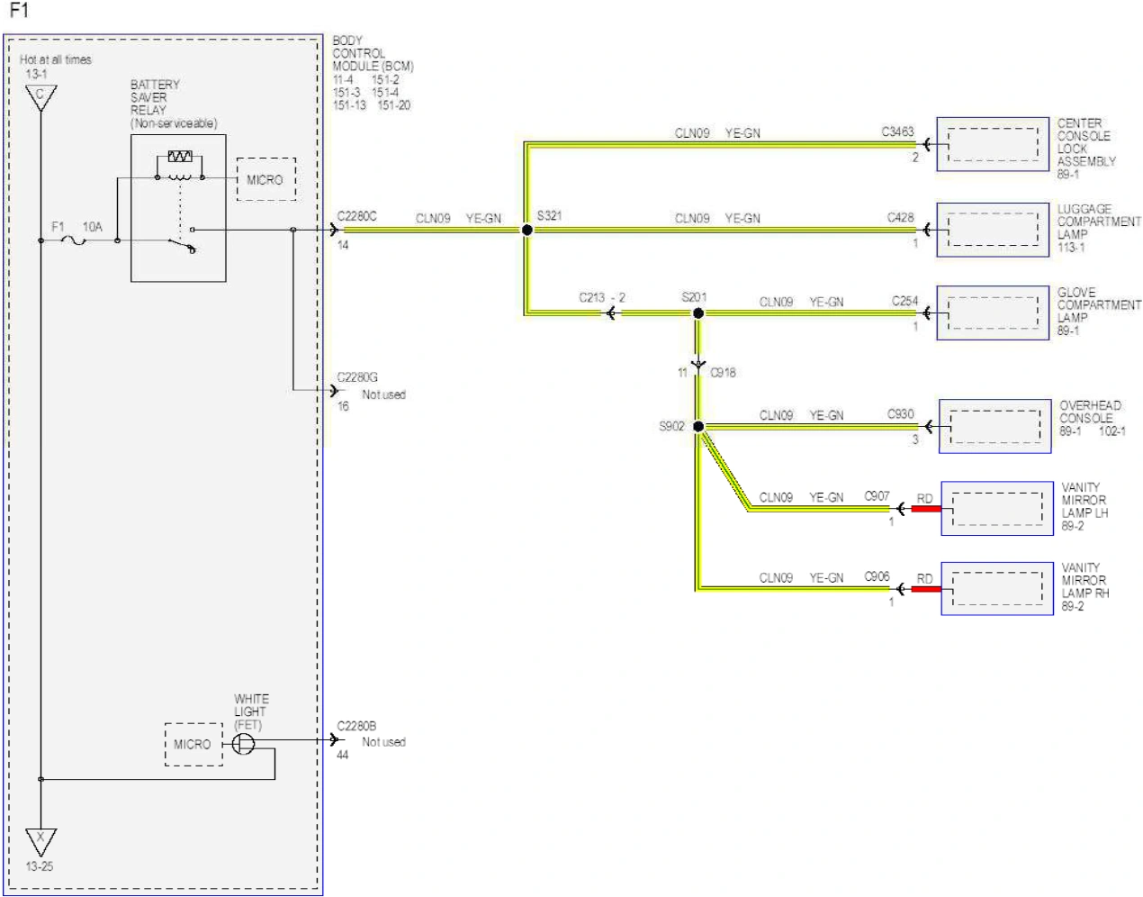Click CLN09 label on wire to C3463

[x=692, y=133]
